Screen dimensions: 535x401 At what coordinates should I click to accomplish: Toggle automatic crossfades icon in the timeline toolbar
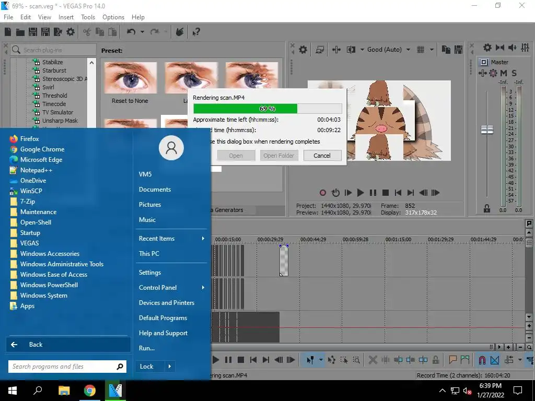coord(495,360)
